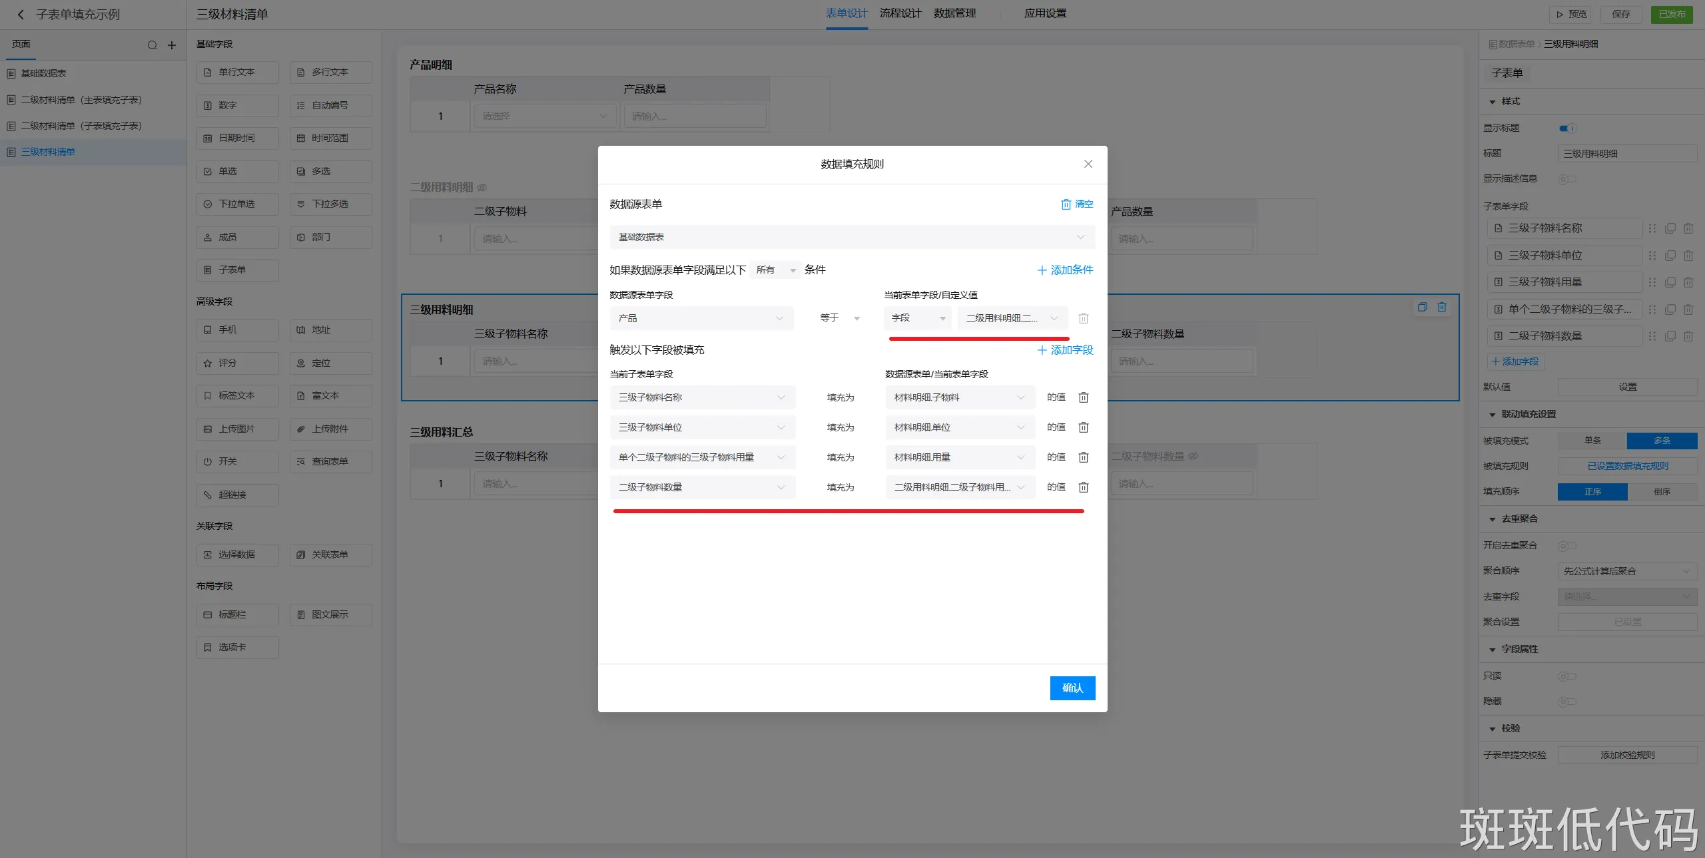Enable the 只读 switch
This screenshot has height=858, width=1705.
point(1566,676)
